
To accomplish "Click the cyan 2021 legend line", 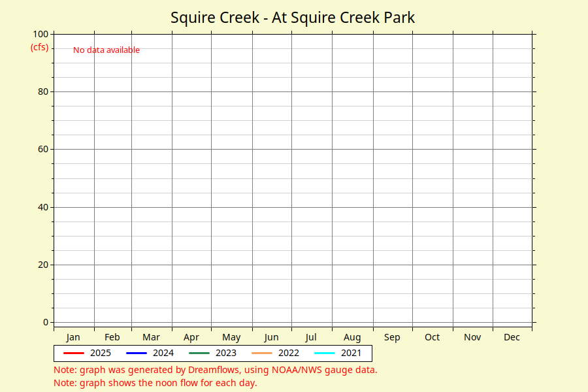I will point(324,353).
